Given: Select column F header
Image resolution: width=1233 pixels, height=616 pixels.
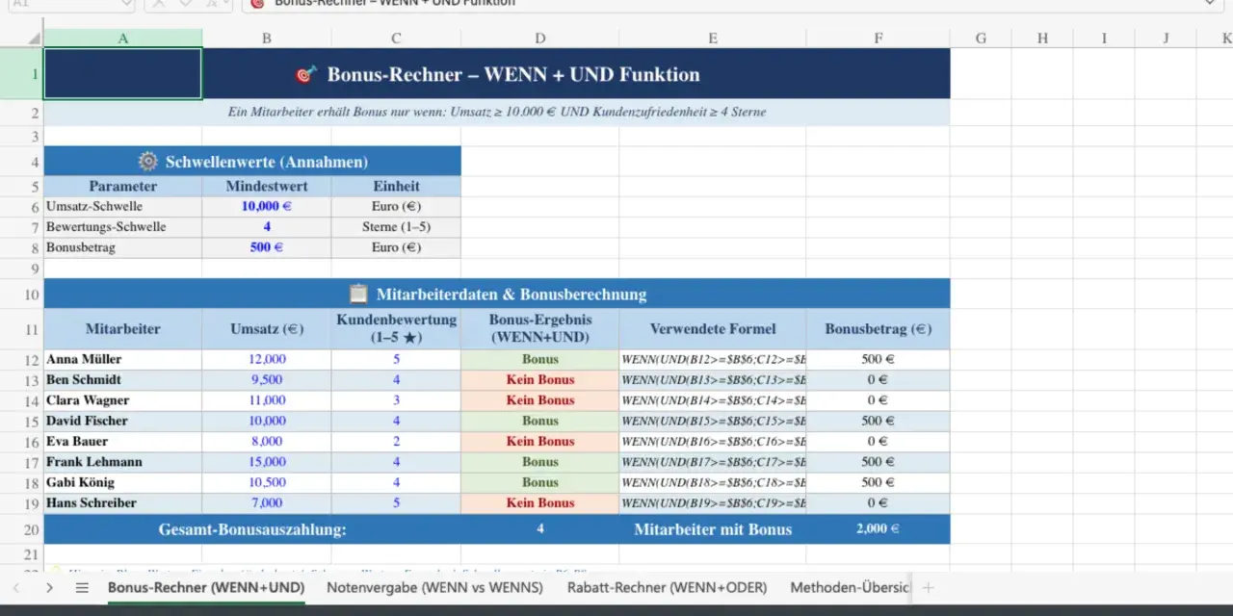Looking at the screenshot, I should pos(879,38).
